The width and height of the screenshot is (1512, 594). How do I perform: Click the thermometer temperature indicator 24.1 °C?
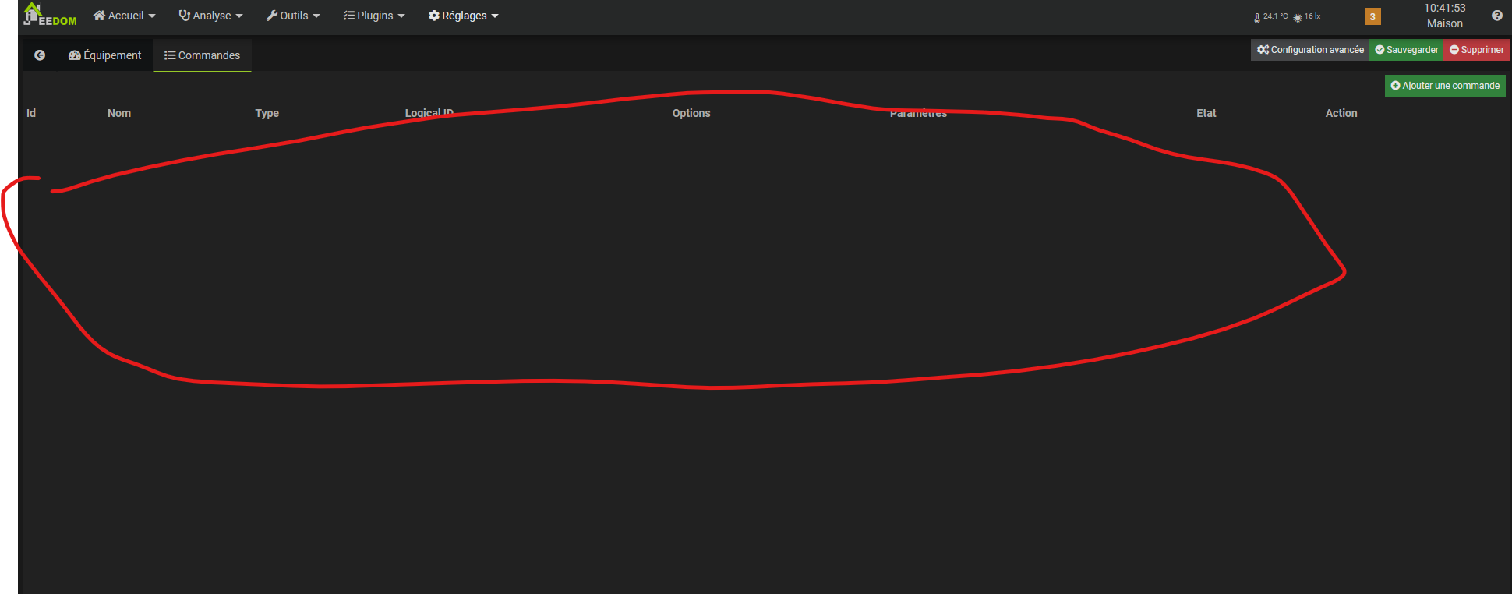click(x=1270, y=16)
